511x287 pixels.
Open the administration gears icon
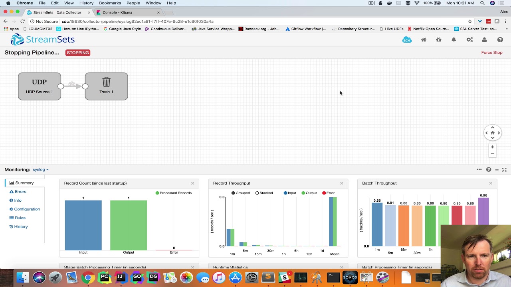470,40
